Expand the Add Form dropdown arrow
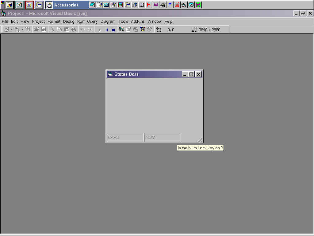This screenshot has width=314, height=236. pyautogui.click(x=22, y=29)
